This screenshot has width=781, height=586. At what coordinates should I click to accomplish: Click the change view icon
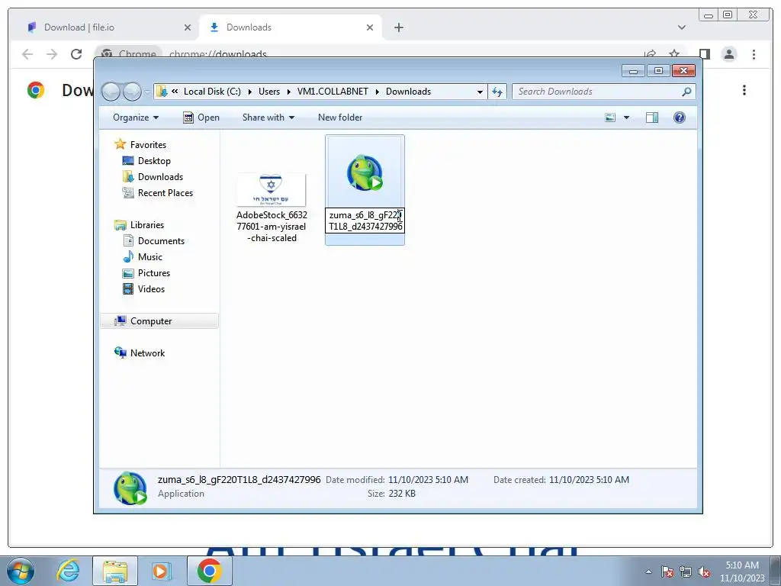click(610, 118)
